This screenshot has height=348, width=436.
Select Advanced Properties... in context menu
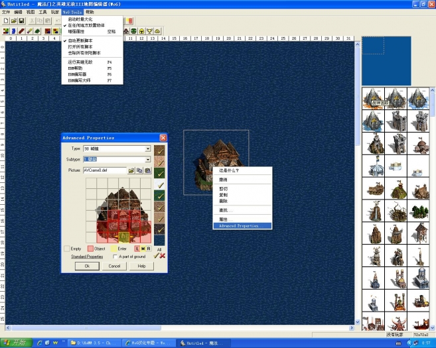pos(242,226)
